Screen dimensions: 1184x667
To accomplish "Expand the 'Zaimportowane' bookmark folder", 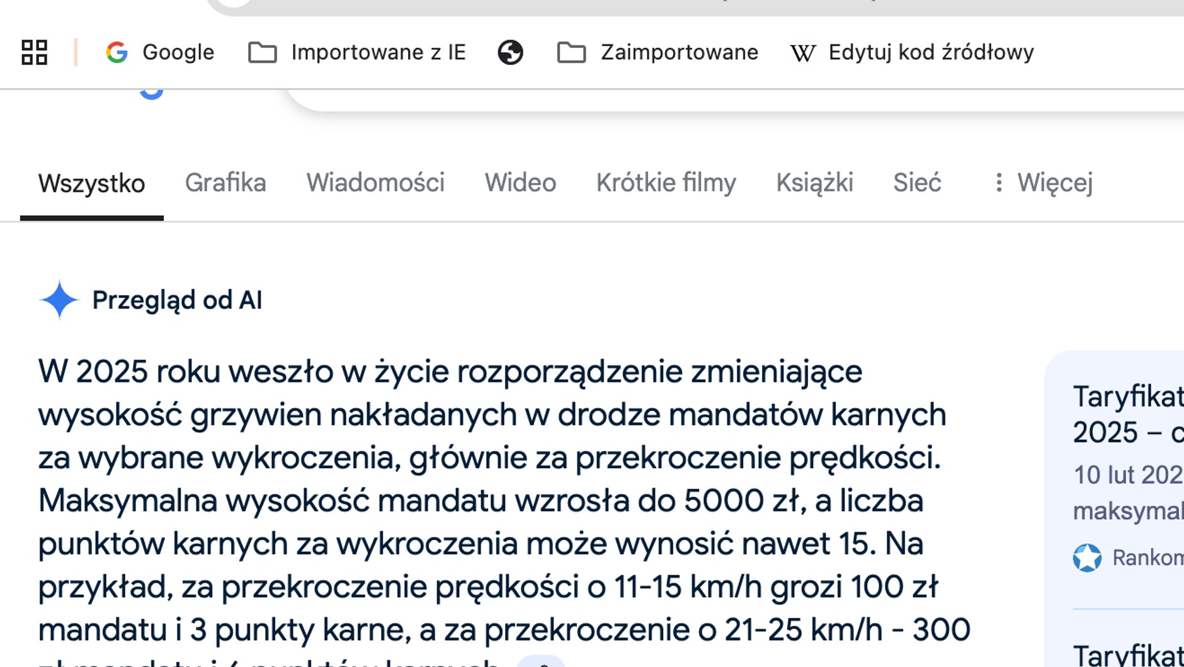I will click(657, 52).
